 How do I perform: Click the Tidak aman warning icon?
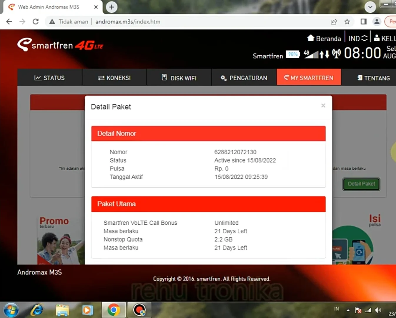point(52,21)
